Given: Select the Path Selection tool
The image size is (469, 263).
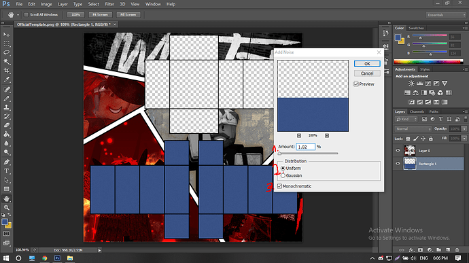Looking at the screenshot, I should 6,180.
